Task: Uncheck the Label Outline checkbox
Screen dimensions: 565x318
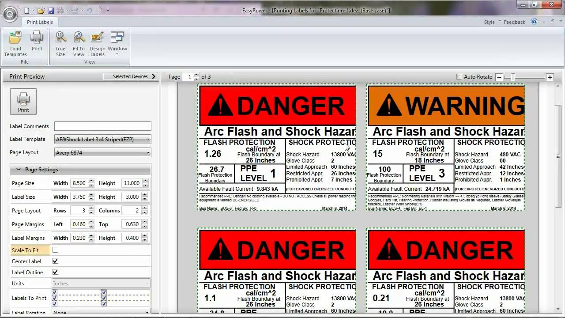Action: 55,272
